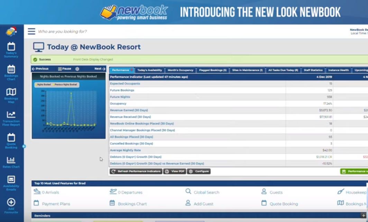Click Cancelled Bookings (30 Days) link
This screenshot has width=368, height=222.
point(131,144)
